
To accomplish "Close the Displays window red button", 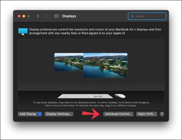I will point(19,16).
